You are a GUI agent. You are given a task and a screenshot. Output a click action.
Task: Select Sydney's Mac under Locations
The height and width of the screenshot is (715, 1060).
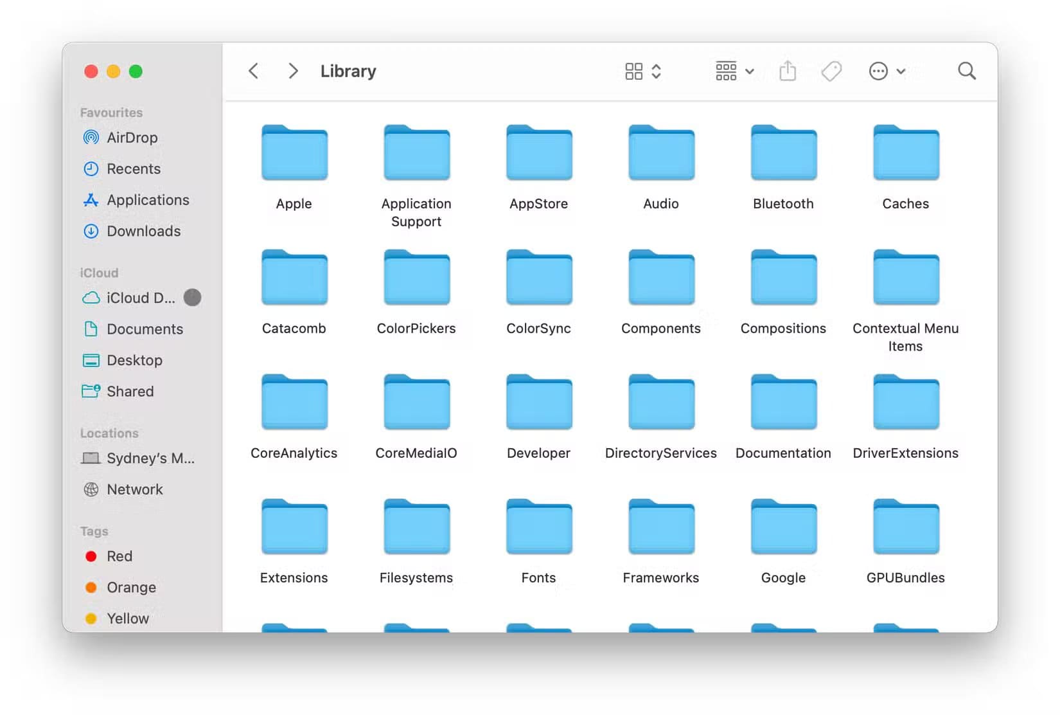150,458
